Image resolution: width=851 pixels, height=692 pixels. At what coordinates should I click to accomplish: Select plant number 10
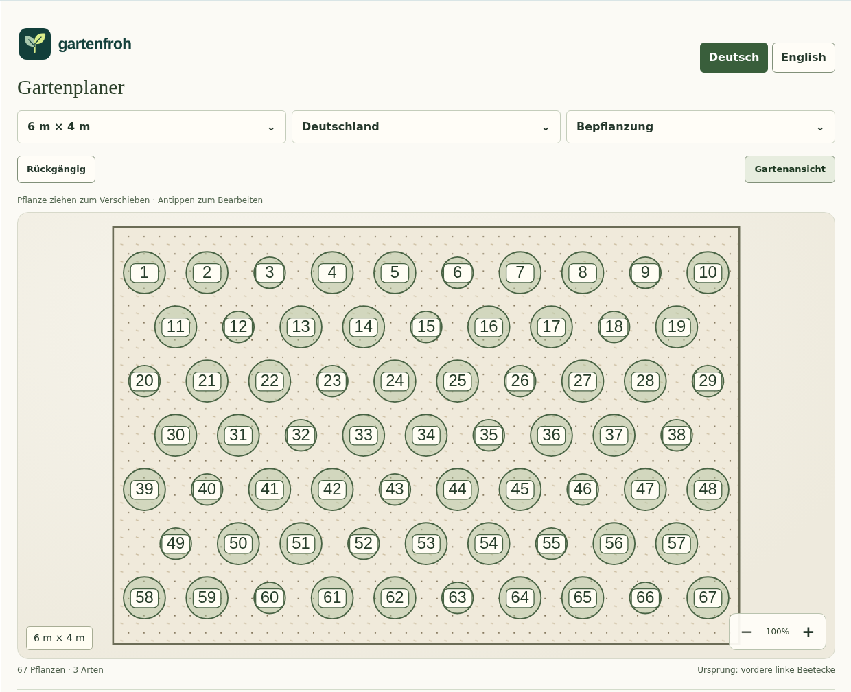coord(708,272)
